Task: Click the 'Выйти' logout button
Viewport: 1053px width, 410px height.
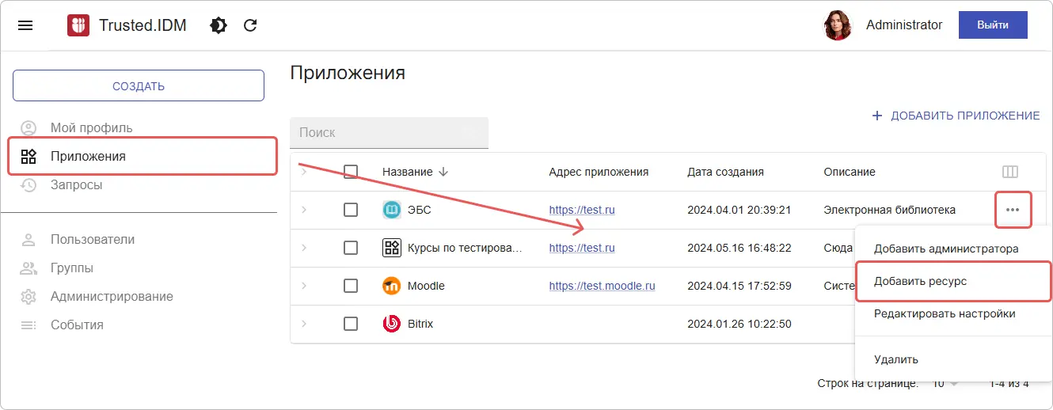Action: pos(992,25)
